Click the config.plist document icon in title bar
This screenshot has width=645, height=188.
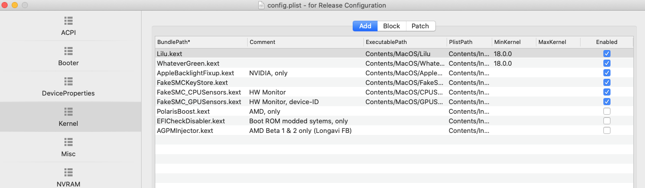click(x=262, y=5)
